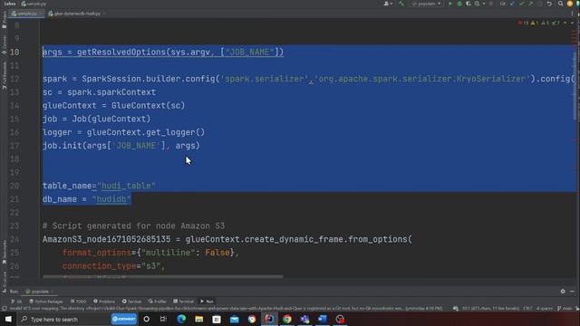Click line number 10 in the gutter
This screenshot has width=580, height=326.
pos(14,53)
